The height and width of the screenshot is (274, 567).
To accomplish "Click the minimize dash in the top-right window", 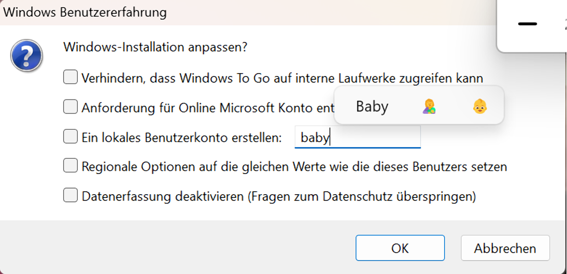I will (x=527, y=24).
